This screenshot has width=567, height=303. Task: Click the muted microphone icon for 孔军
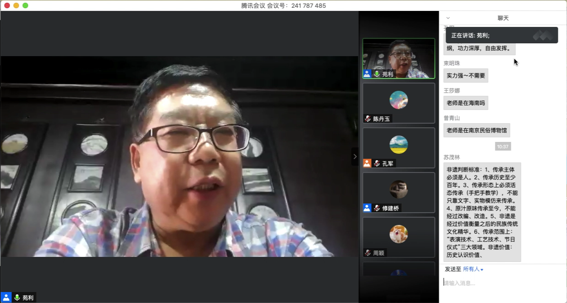(x=377, y=163)
